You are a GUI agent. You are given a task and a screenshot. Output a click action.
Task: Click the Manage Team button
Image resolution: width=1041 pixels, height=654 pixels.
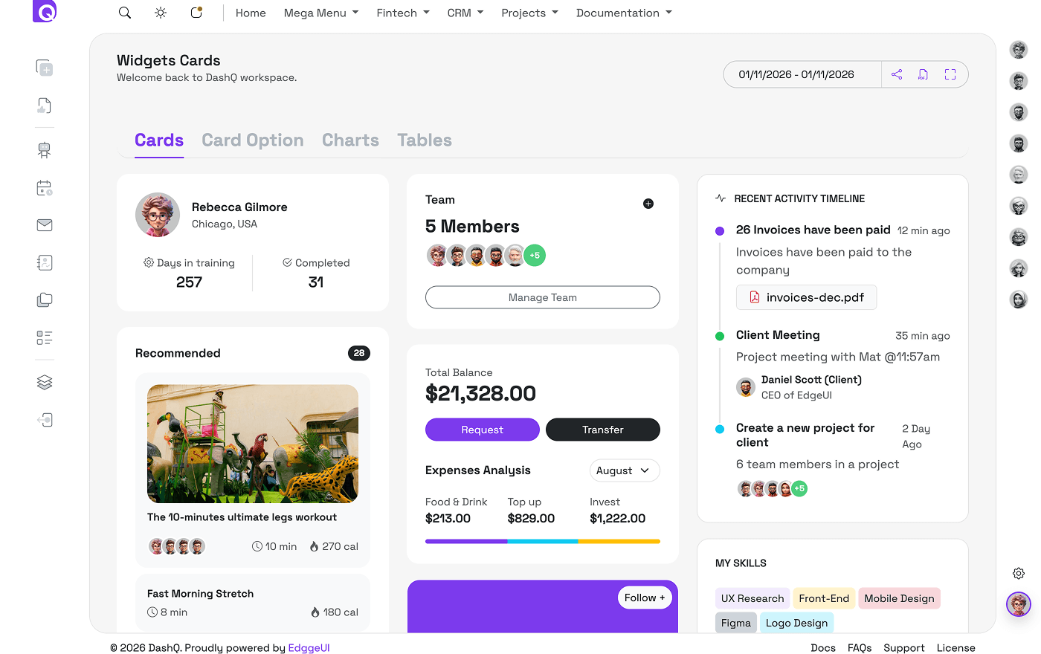click(x=542, y=297)
